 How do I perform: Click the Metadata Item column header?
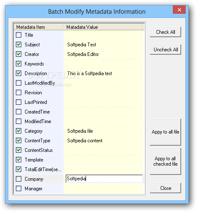coord(39,27)
